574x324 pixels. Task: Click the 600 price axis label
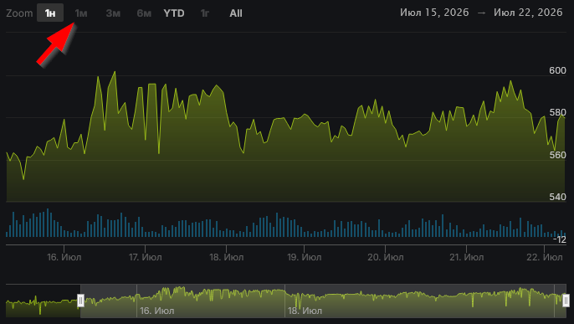[x=557, y=70]
